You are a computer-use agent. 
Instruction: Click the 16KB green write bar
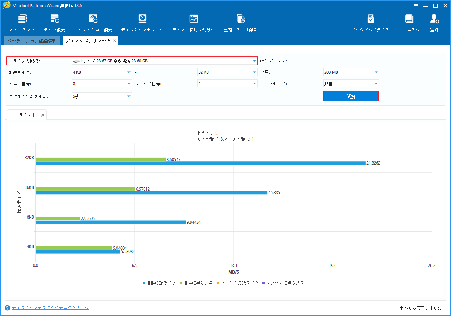point(85,189)
